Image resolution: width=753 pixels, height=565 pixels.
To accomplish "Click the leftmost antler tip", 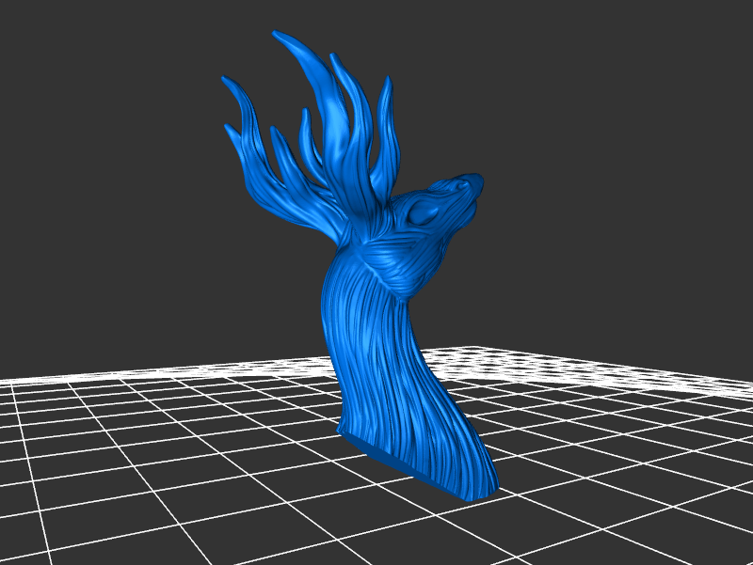I will click(226, 81).
